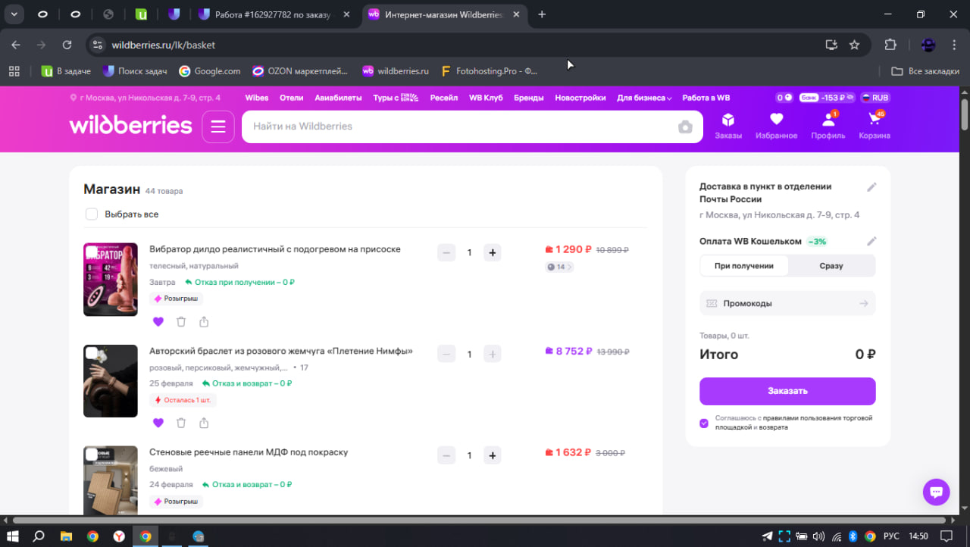The width and height of the screenshot is (970, 547).
Task: Increase quantity of МДФ wall panels
Action: point(492,455)
